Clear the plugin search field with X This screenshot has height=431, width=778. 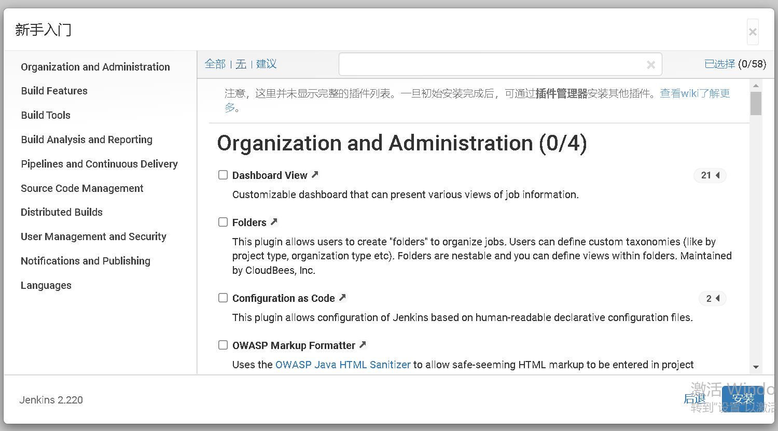click(x=651, y=65)
